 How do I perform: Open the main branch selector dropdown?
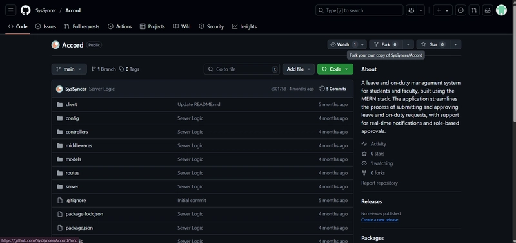(69, 69)
